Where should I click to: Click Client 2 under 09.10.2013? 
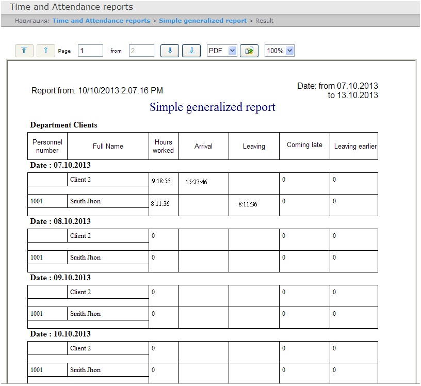pos(80,292)
